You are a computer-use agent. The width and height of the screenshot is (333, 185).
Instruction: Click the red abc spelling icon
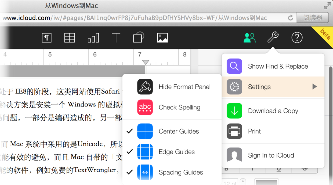tap(145, 107)
